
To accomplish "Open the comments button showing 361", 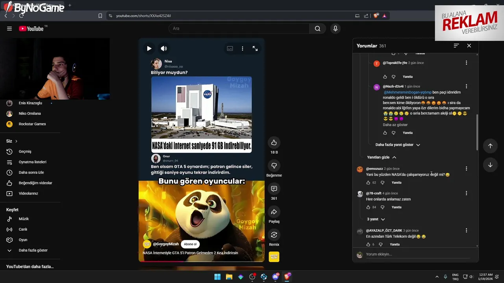I will coord(274,189).
